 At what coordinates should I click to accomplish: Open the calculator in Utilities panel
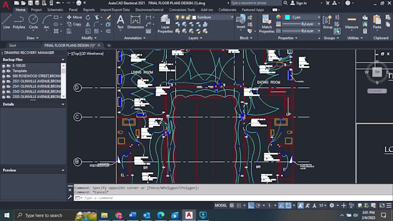coord(365,31)
